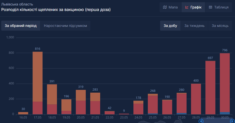Screen dimensions: 235x123
Task: Click the 26.05 bar labeled 190
Action: click(x=167, y=107)
